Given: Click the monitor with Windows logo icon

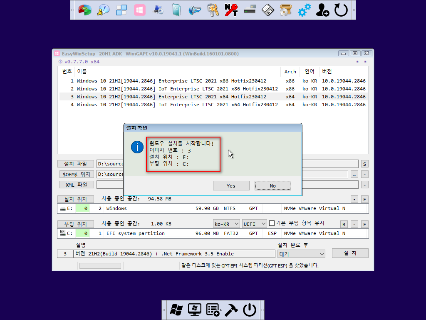Looking at the screenshot, I should click(x=195, y=310).
